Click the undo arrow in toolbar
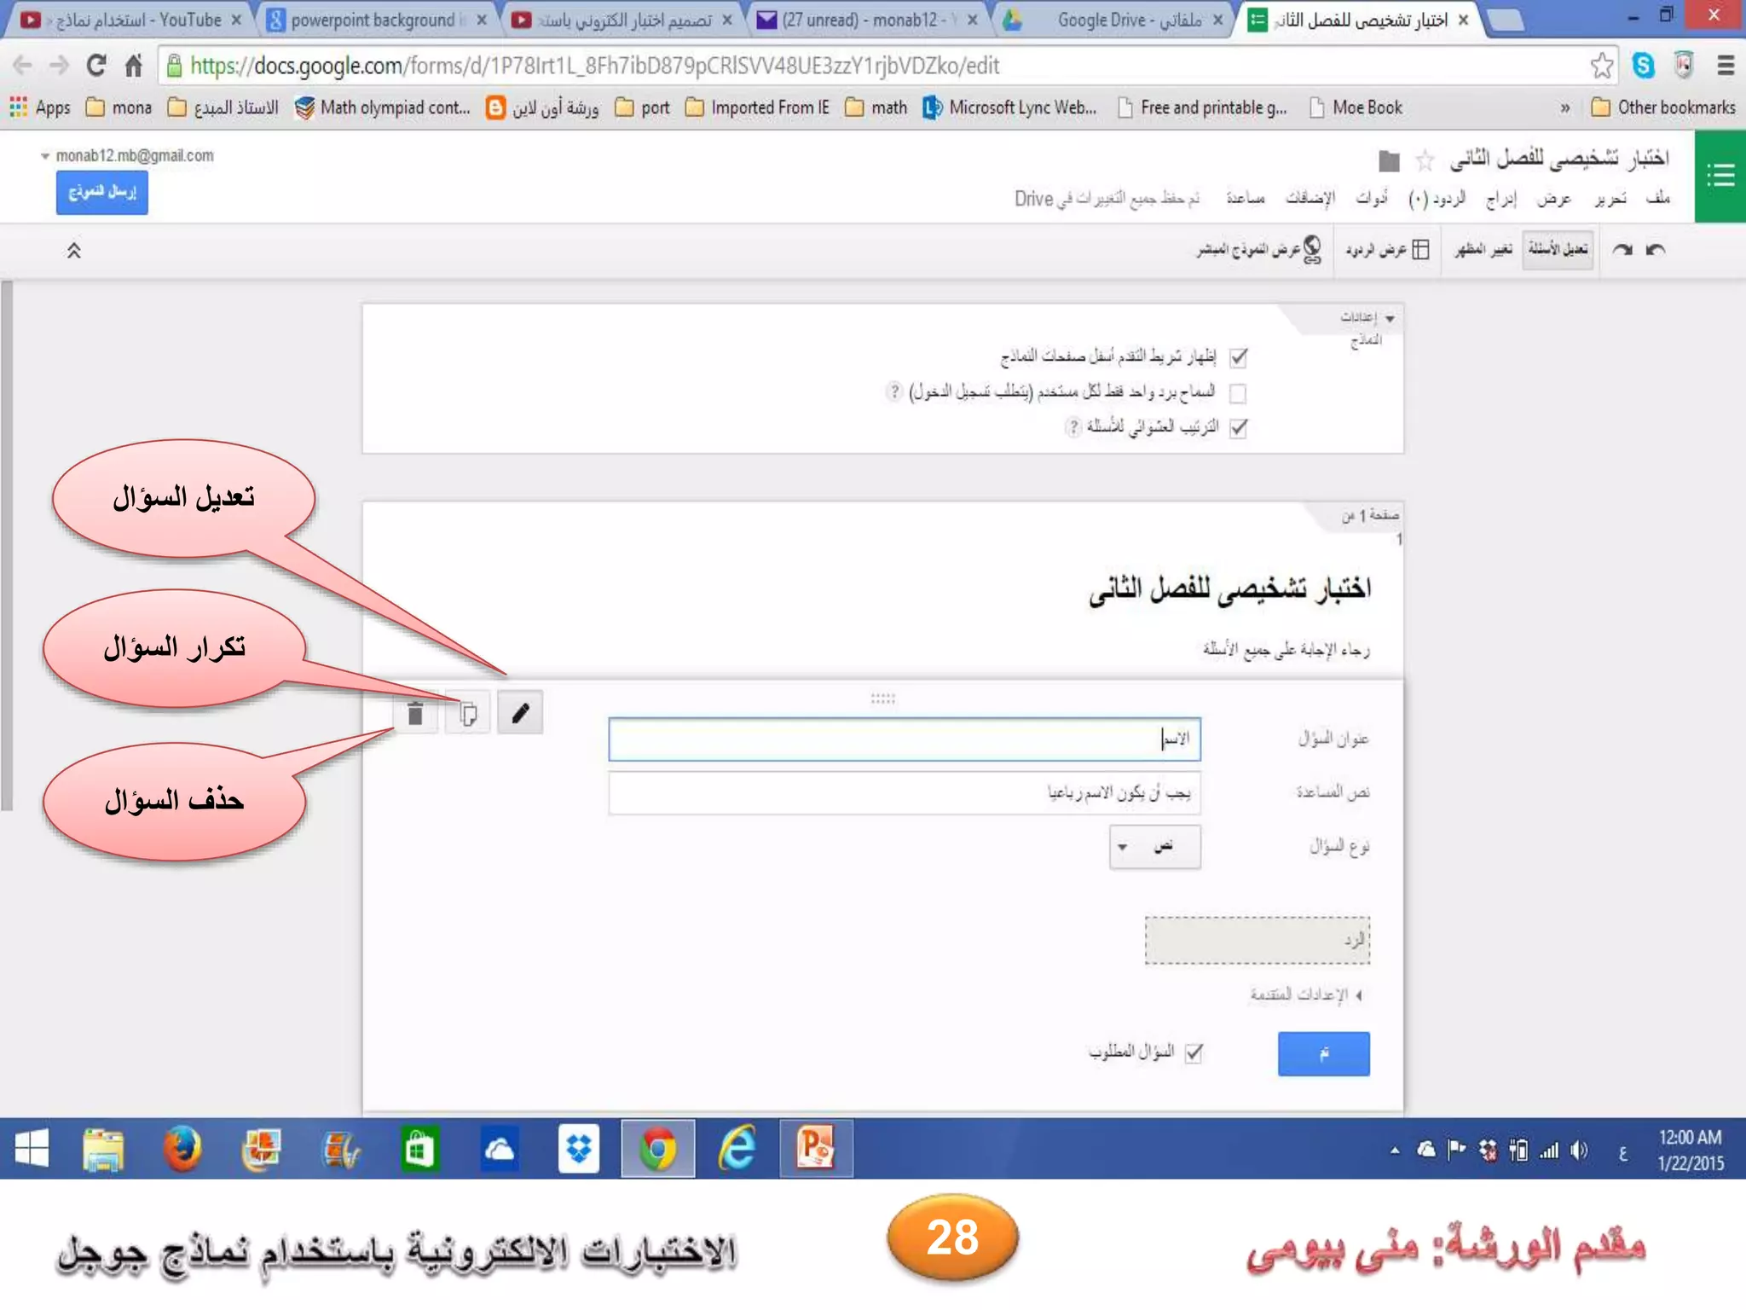Screen dimensions: 1746x1310 [x=1655, y=250]
